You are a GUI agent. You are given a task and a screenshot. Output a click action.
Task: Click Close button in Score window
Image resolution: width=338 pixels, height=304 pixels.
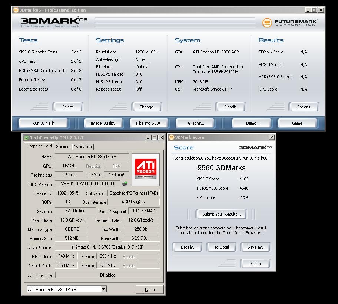pyautogui.click(x=256, y=264)
